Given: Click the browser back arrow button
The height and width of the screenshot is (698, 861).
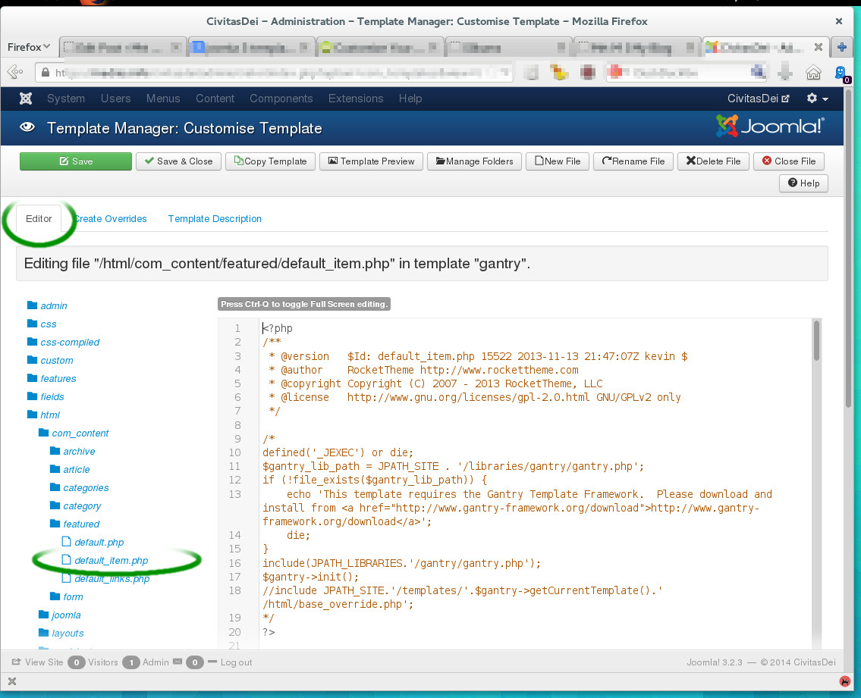Looking at the screenshot, I should tap(15, 72).
